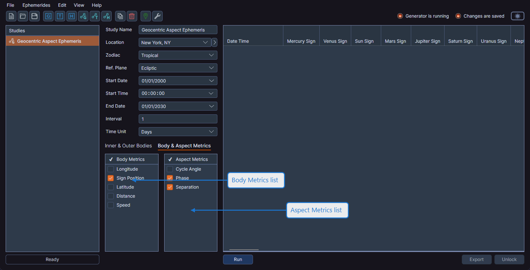Open the location manager tool
Image resolution: width=530 pixels, height=270 pixels.
[x=145, y=16]
